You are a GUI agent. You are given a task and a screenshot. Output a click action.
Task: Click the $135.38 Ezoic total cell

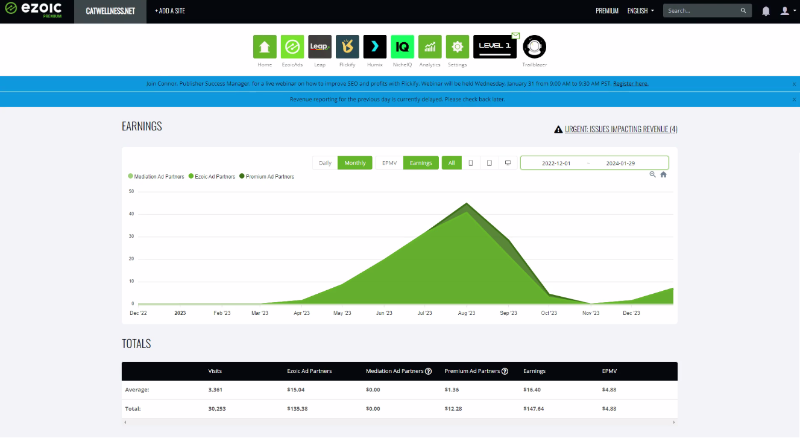pos(298,409)
